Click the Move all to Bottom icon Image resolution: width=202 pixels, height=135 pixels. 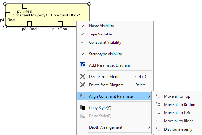158,104
